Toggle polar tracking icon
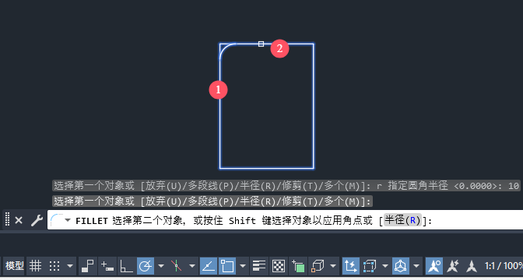523x280 pixels. [146, 266]
